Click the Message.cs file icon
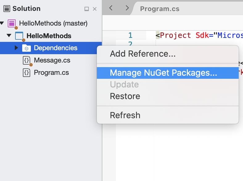 [27, 60]
